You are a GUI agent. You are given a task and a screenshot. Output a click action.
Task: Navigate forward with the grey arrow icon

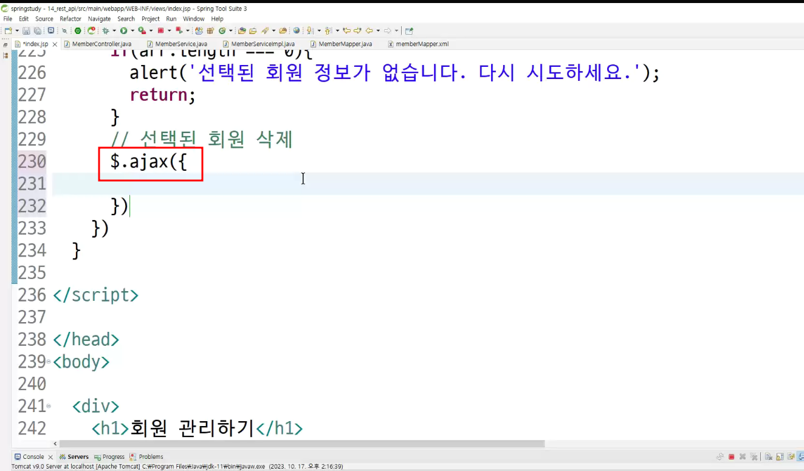[x=387, y=30]
